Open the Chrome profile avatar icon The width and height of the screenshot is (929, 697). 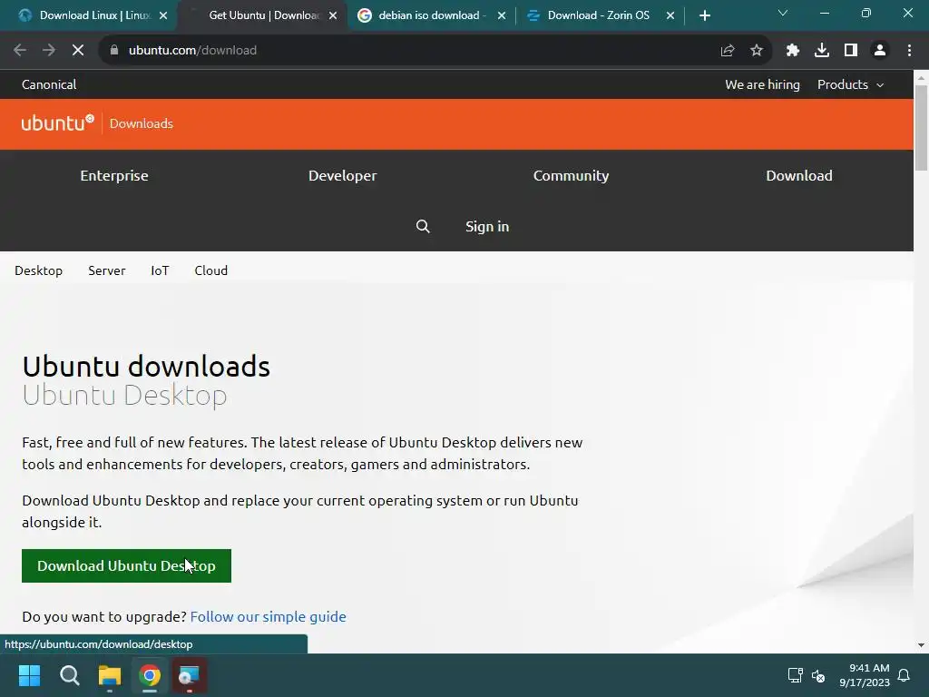click(x=880, y=51)
